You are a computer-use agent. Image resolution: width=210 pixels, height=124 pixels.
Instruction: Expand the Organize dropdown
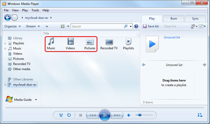coord(12,26)
